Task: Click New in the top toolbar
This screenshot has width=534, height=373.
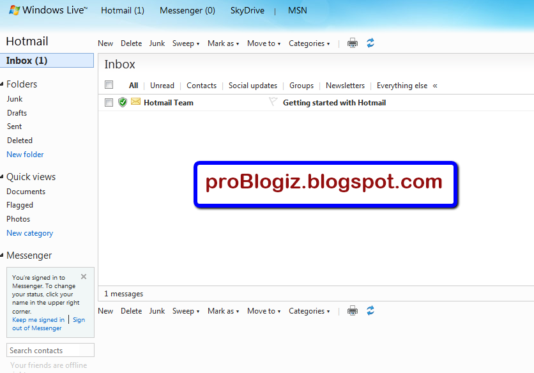Action: click(x=105, y=43)
